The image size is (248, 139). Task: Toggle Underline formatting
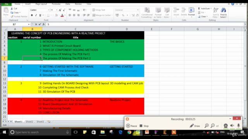40,15
